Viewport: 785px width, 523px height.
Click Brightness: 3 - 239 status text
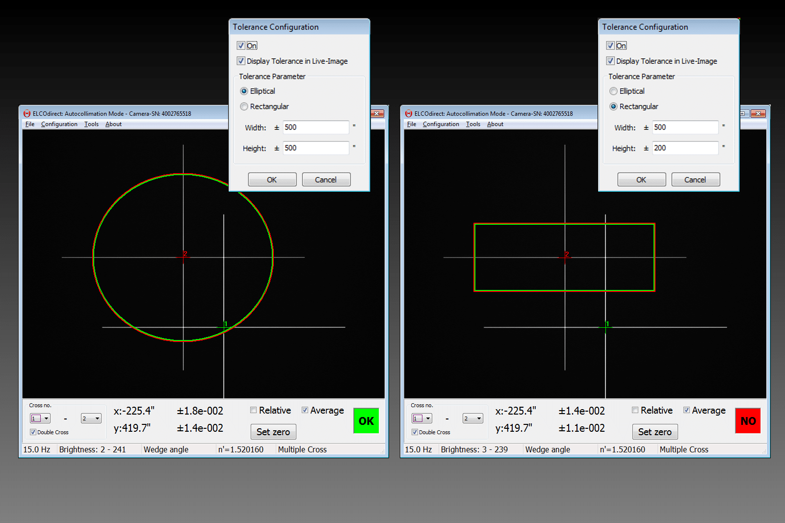474,449
